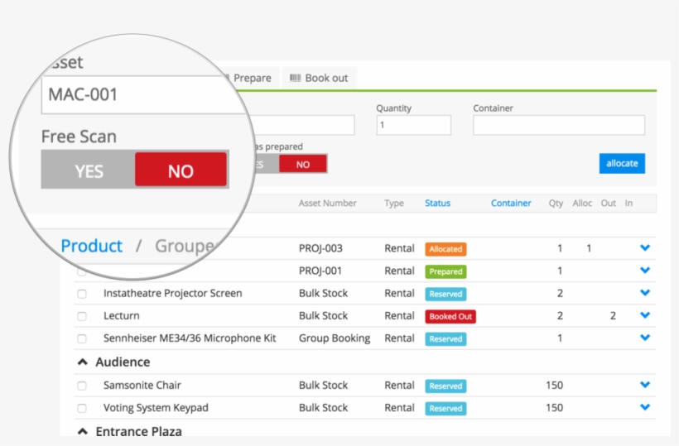This screenshot has width=679, height=446.
Task: Expand the Voting System Keypad row chevron
Action: tap(645, 407)
